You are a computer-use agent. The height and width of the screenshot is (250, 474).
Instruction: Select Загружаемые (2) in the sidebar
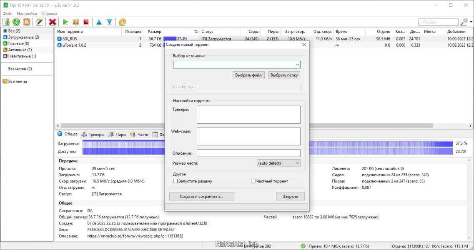pos(23,37)
